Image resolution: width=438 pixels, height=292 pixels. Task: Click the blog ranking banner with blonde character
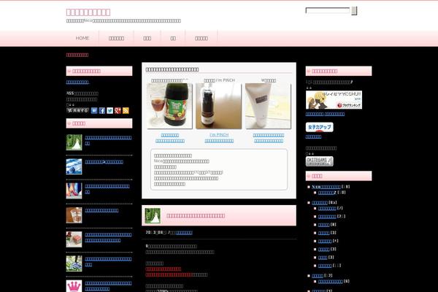pos(334,100)
